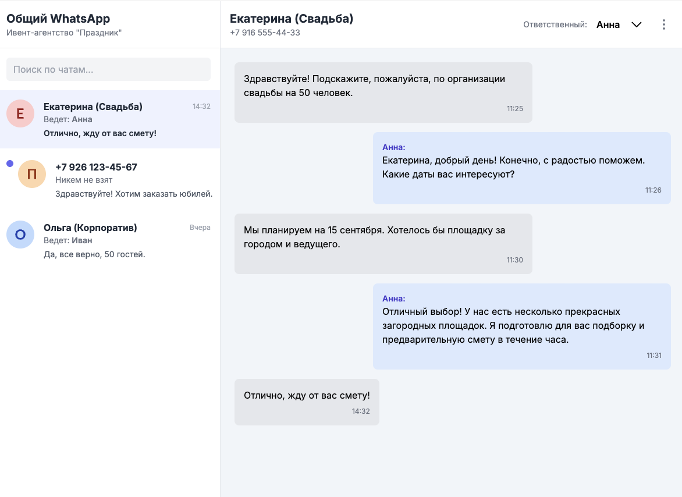Viewport: 682px width, 497px height.
Task: Click Ольга's blue avatar with letter О
Action: coord(20,235)
